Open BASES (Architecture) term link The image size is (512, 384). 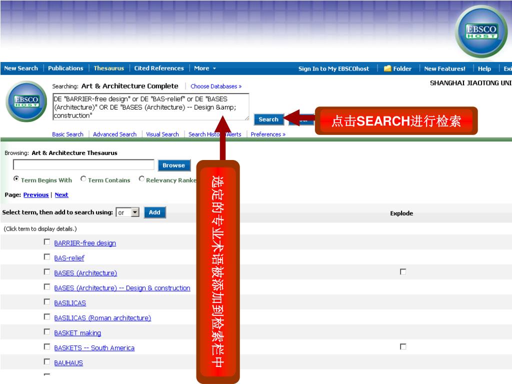pyautogui.click(x=85, y=273)
